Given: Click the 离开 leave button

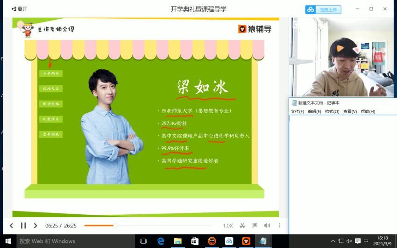Looking at the screenshot, I should [20, 9].
